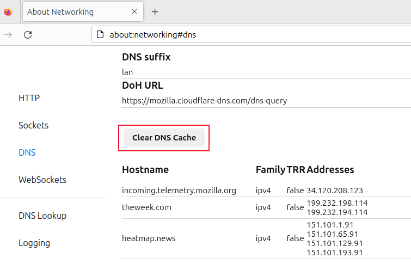Reload the current page
The width and height of the screenshot is (411, 264).
click(x=28, y=35)
